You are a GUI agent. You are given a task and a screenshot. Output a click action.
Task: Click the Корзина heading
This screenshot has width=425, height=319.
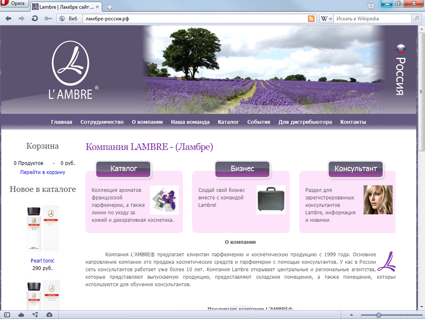[x=43, y=146]
